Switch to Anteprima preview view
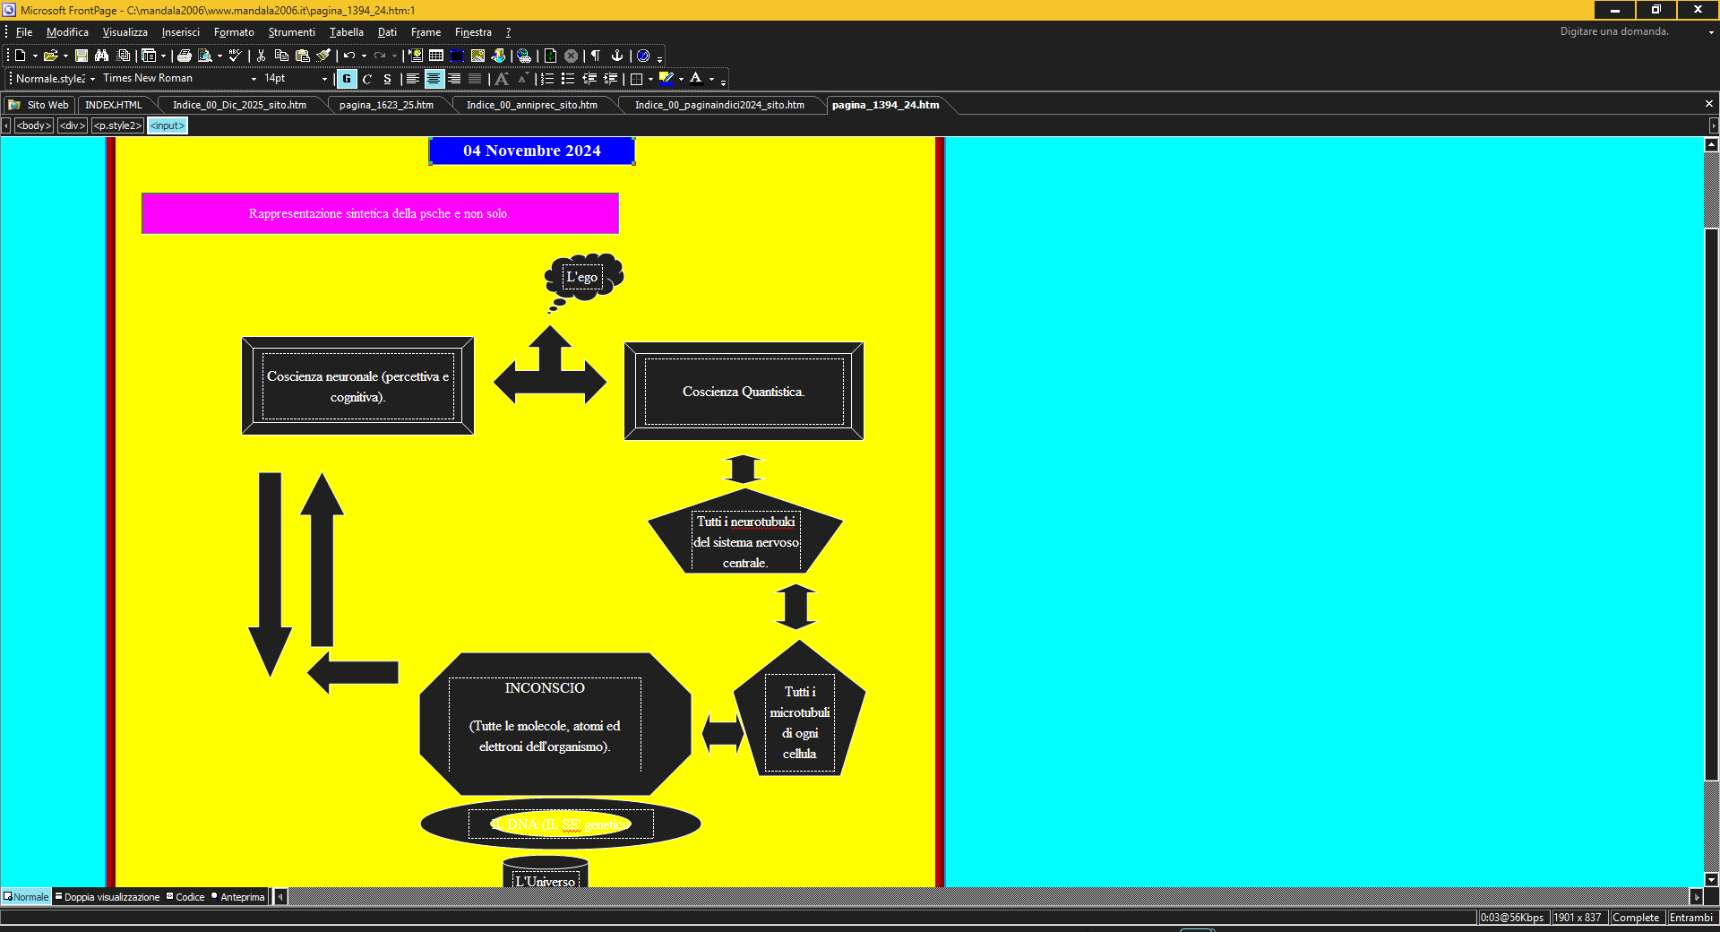Screen dimensions: 1720x932 242,897
